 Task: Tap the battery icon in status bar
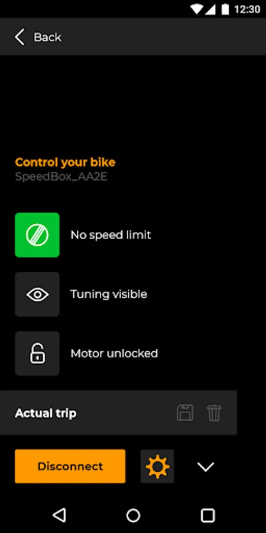tap(225, 9)
